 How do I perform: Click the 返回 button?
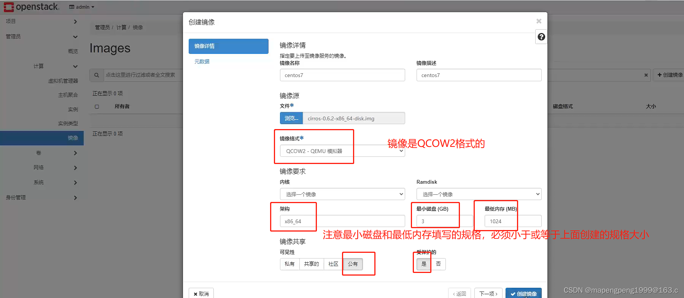click(460, 293)
